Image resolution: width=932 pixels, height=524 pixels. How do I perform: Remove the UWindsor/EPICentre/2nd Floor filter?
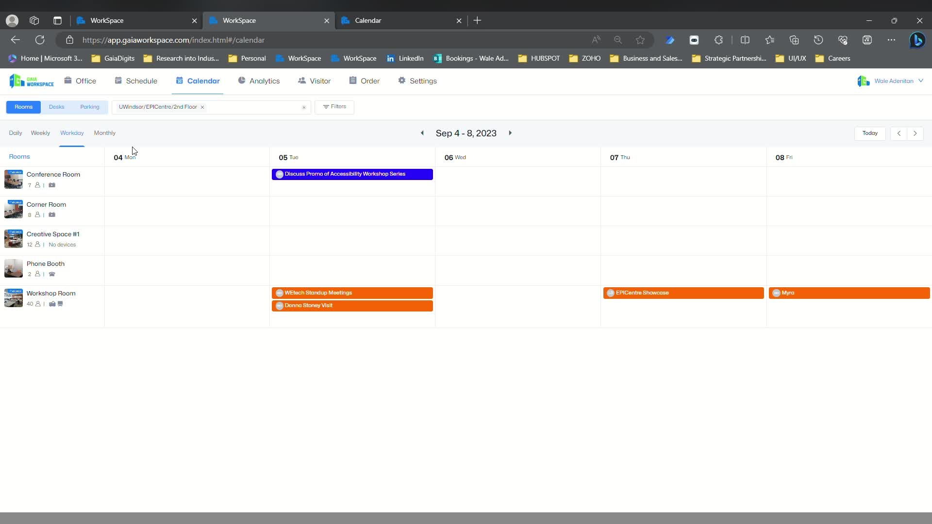pyautogui.click(x=202, y=107)
